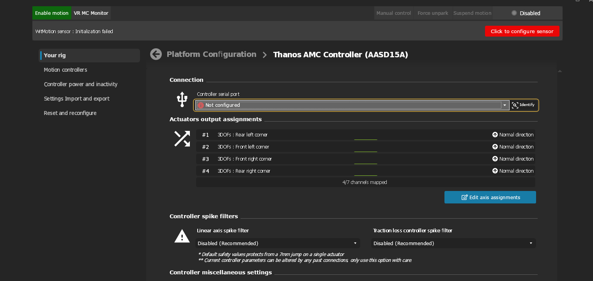Viewport: 593px width, 281px height.
Task: Click the Normal direction arrow icon on #1
Action: [495, 134]
